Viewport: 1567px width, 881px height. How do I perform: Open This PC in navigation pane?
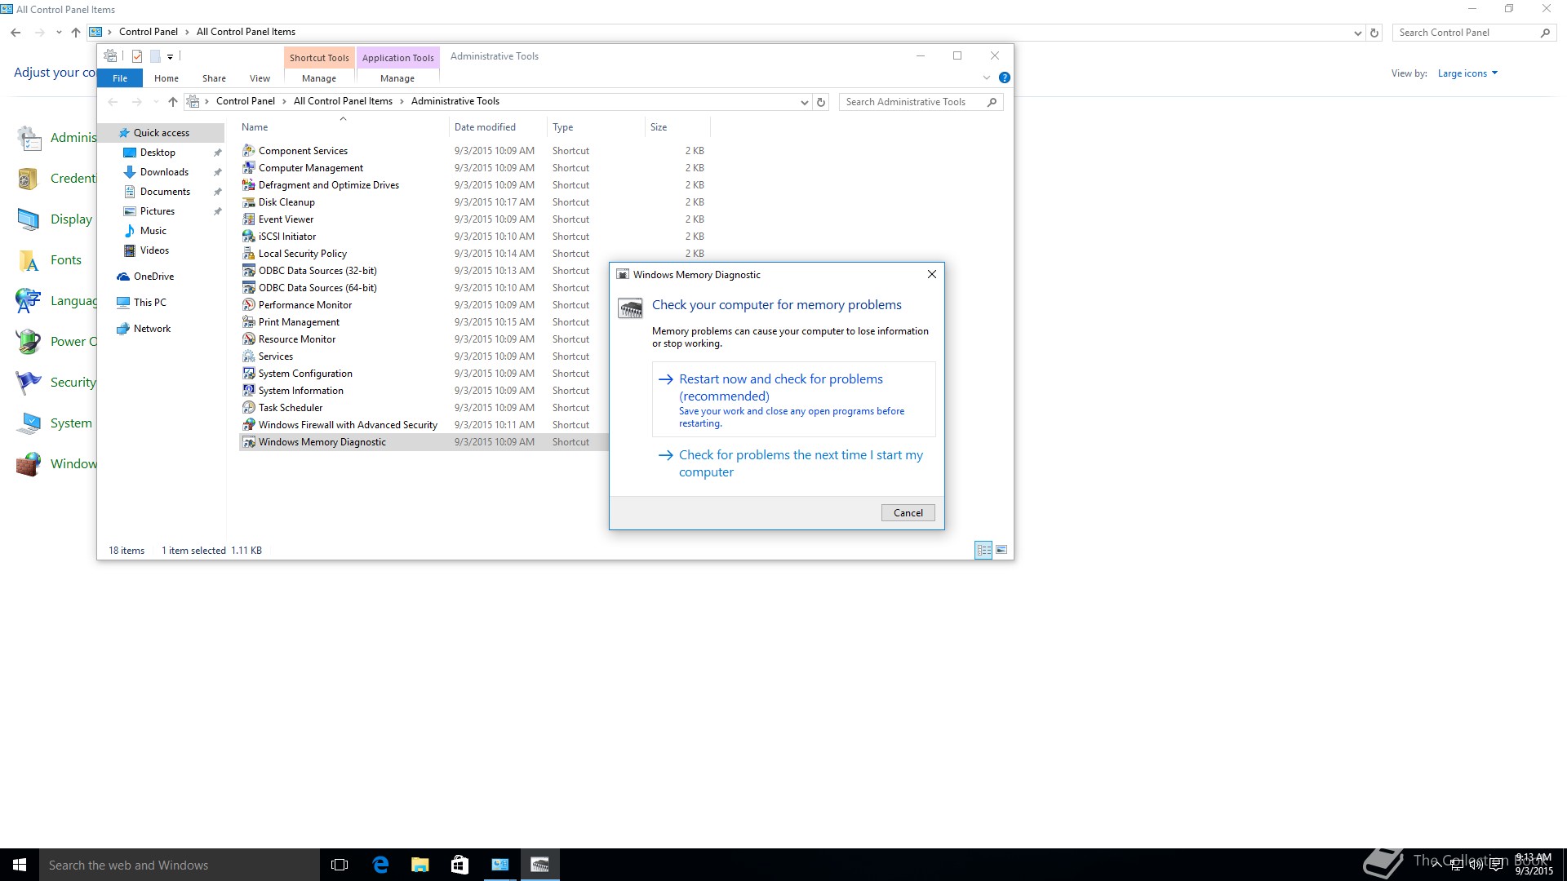click(x=149, y=303)
